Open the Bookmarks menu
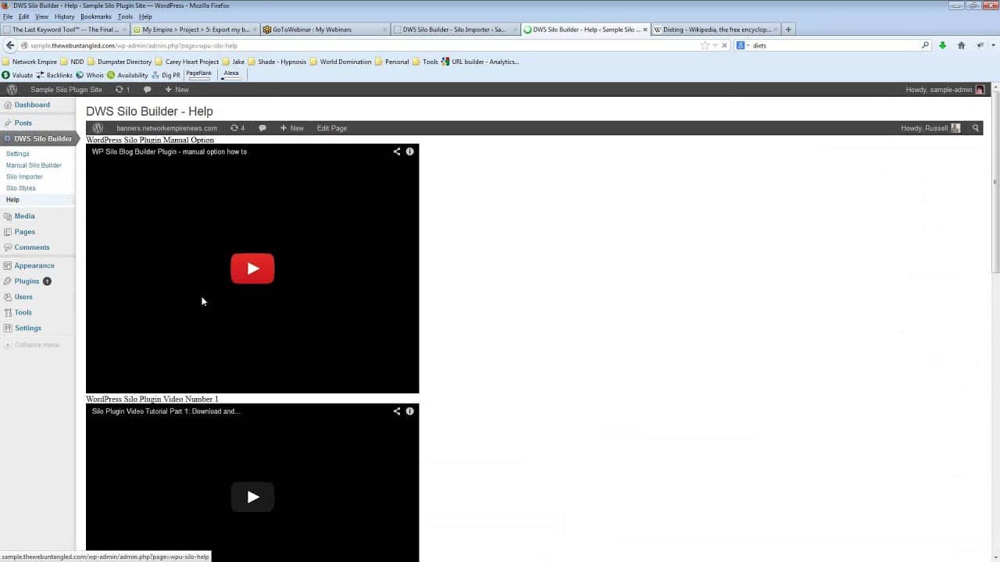 96,16
